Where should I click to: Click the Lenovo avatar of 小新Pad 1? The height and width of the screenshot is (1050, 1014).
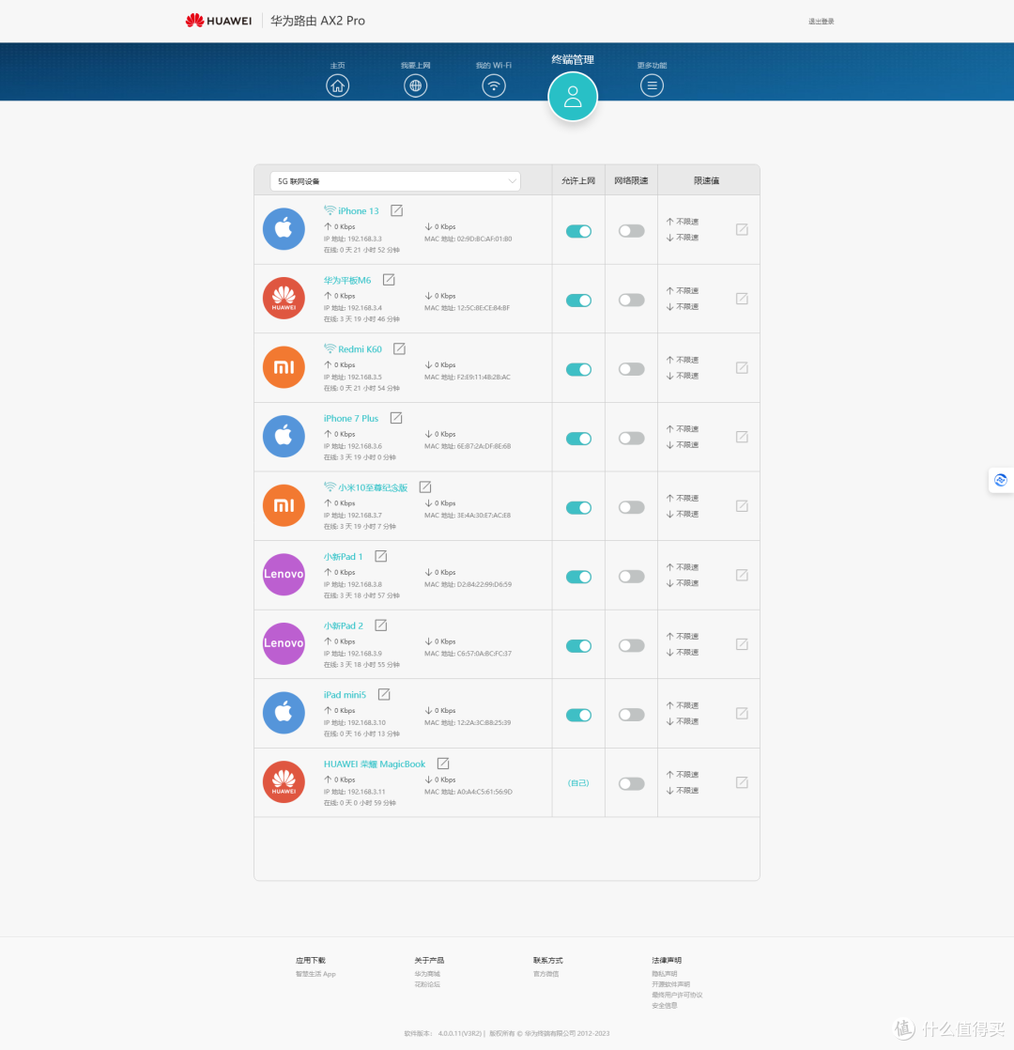coord(284,575)
